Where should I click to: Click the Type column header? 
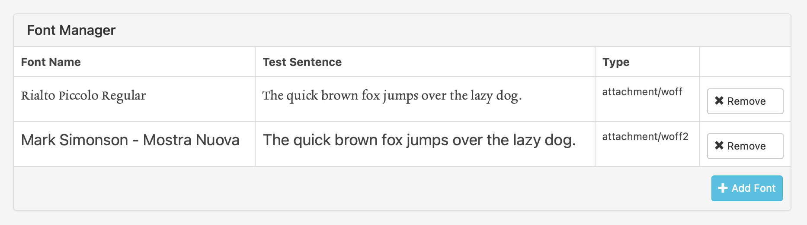[x=616, y=62]
